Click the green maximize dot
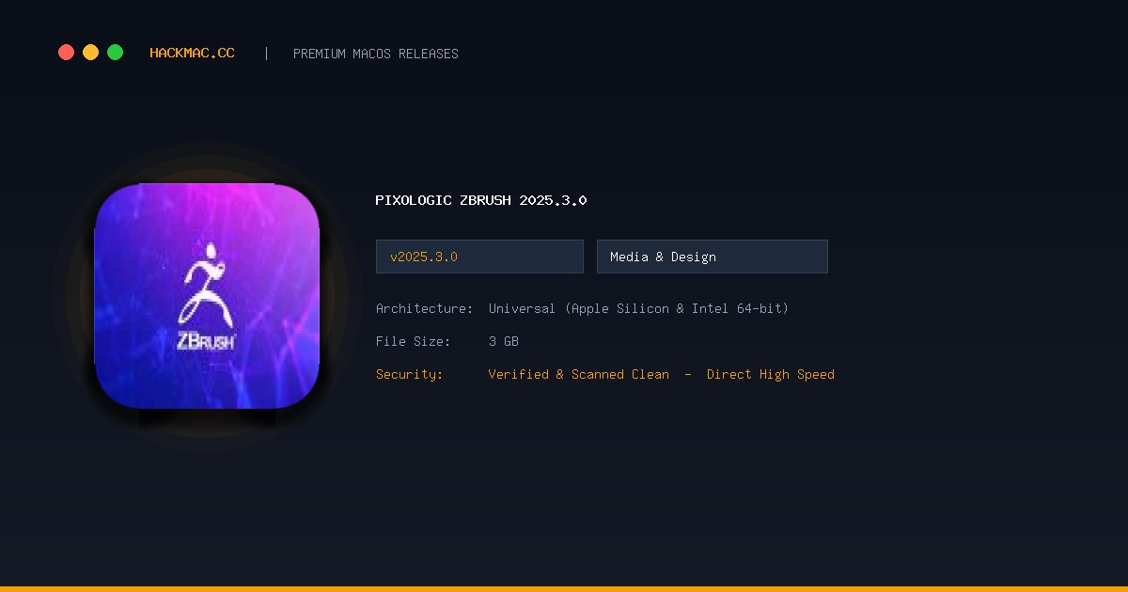This screenshot has width=1128, height=592. tap(115, 53)
